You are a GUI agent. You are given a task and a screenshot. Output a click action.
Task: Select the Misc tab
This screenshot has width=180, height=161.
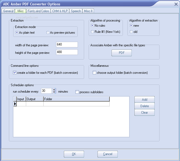click(x=20, y=11)
